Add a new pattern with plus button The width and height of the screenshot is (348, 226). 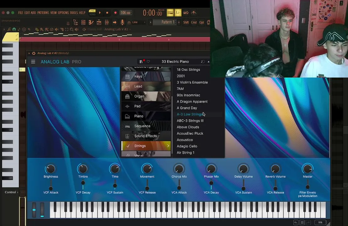tap(179, 22)
